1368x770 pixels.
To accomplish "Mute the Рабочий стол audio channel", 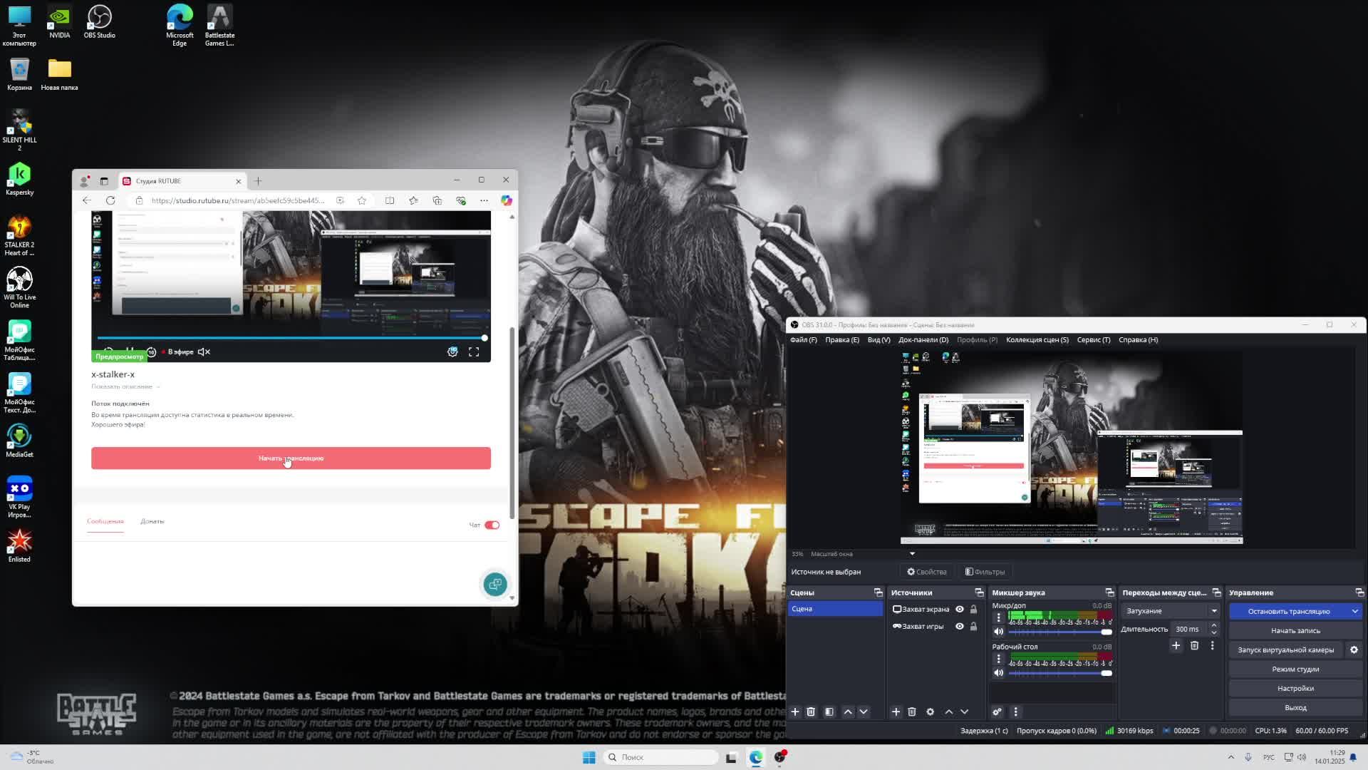I will coord(998,672).
